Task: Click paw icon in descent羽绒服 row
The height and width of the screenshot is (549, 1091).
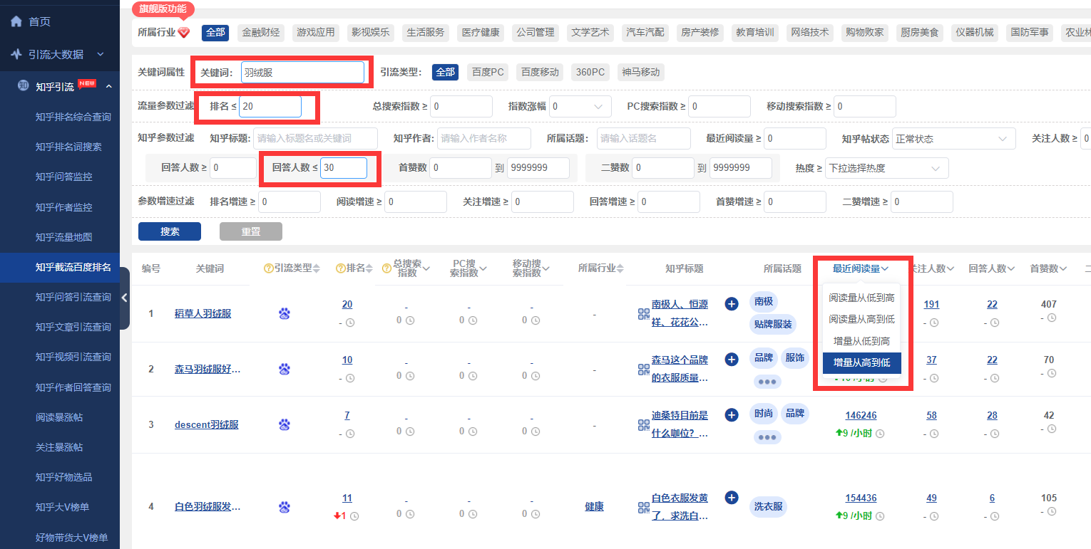Action: [x=285, y=424]
